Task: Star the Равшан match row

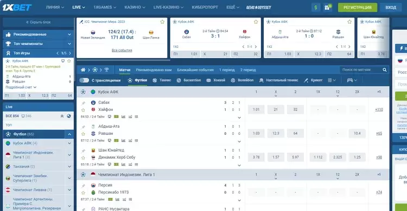Action: pyautogui.click(x=83, y=134)
